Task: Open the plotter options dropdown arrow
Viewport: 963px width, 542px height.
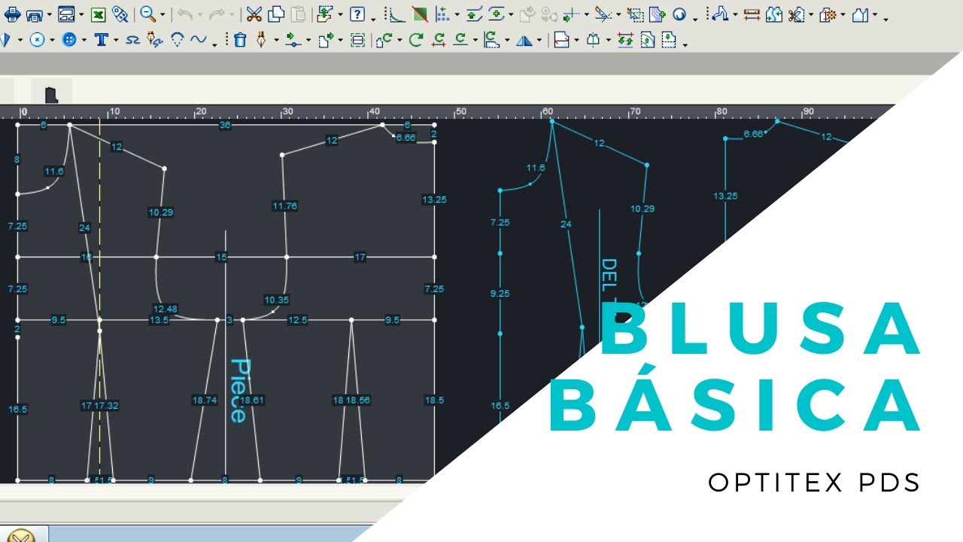Action: click(50, 15)
